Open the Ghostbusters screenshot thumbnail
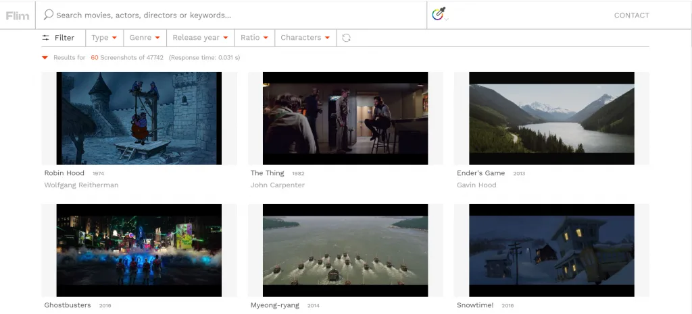This screenshot has height=314, width=692. click(x=139, y=250)
